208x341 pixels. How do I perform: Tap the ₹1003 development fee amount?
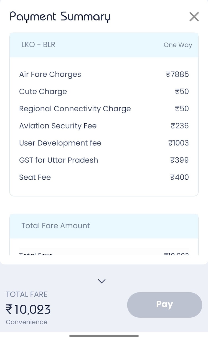(178, 143)
